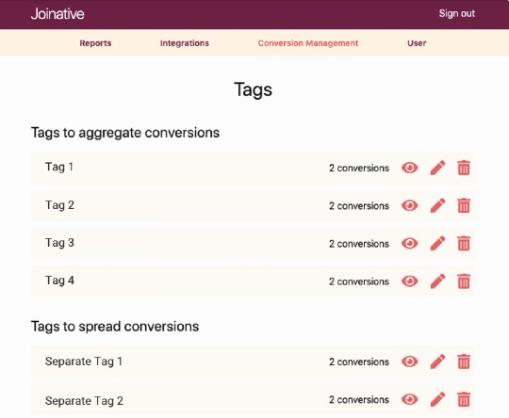509x418 pixels.
Task: Delete Tag 4 with trash icon
Action: point(464,281)
